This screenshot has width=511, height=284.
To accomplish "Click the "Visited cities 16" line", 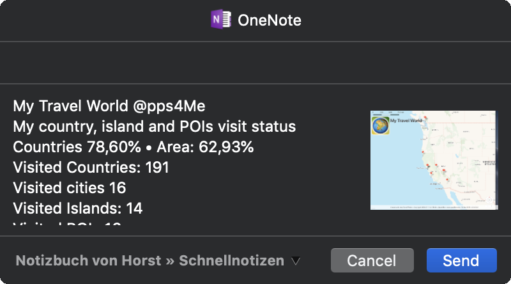I will 70,187.
